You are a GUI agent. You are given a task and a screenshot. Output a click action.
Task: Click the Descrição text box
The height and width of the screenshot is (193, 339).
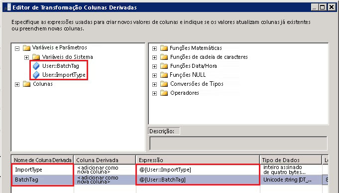pyautogui.click(x=238, y=143)
